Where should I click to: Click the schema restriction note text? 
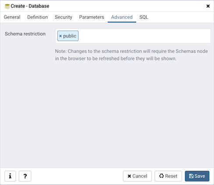pyautogui.click(x=131, y=55)
